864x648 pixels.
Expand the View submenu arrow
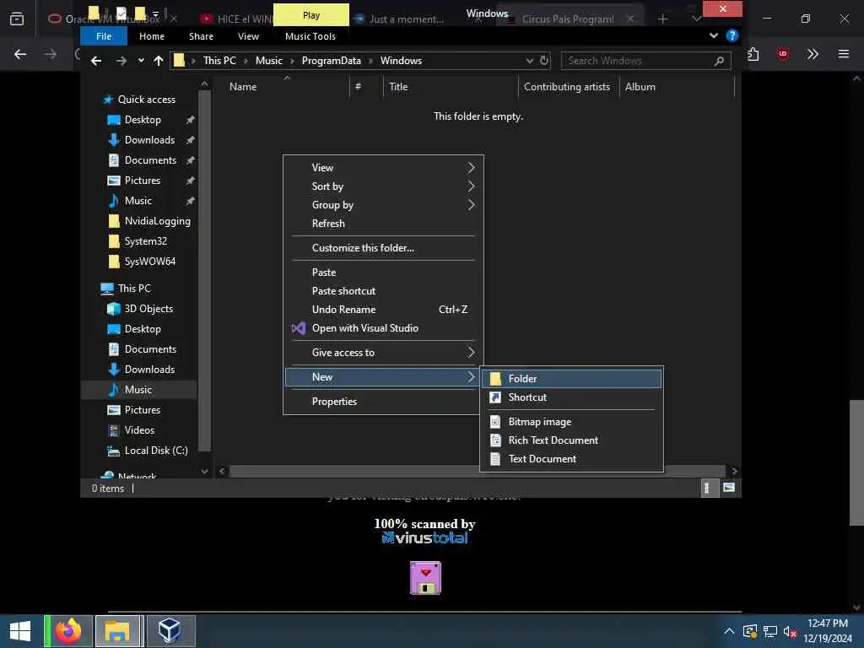[471, 168]
